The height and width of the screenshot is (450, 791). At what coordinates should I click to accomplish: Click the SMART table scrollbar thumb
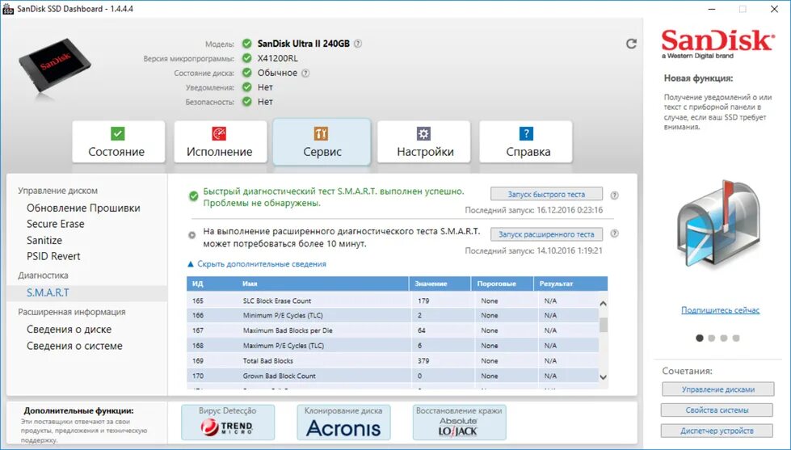[x=603, y=325]
